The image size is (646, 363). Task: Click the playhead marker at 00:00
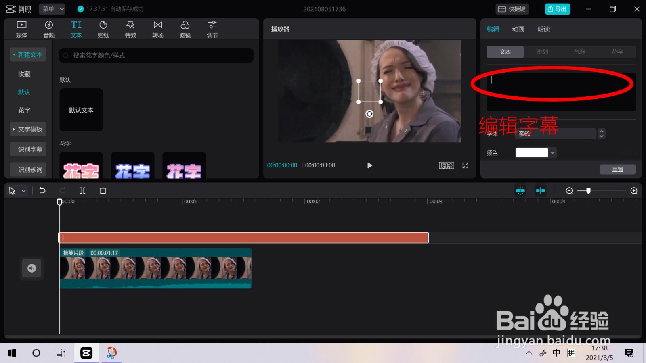click(59, 202)
